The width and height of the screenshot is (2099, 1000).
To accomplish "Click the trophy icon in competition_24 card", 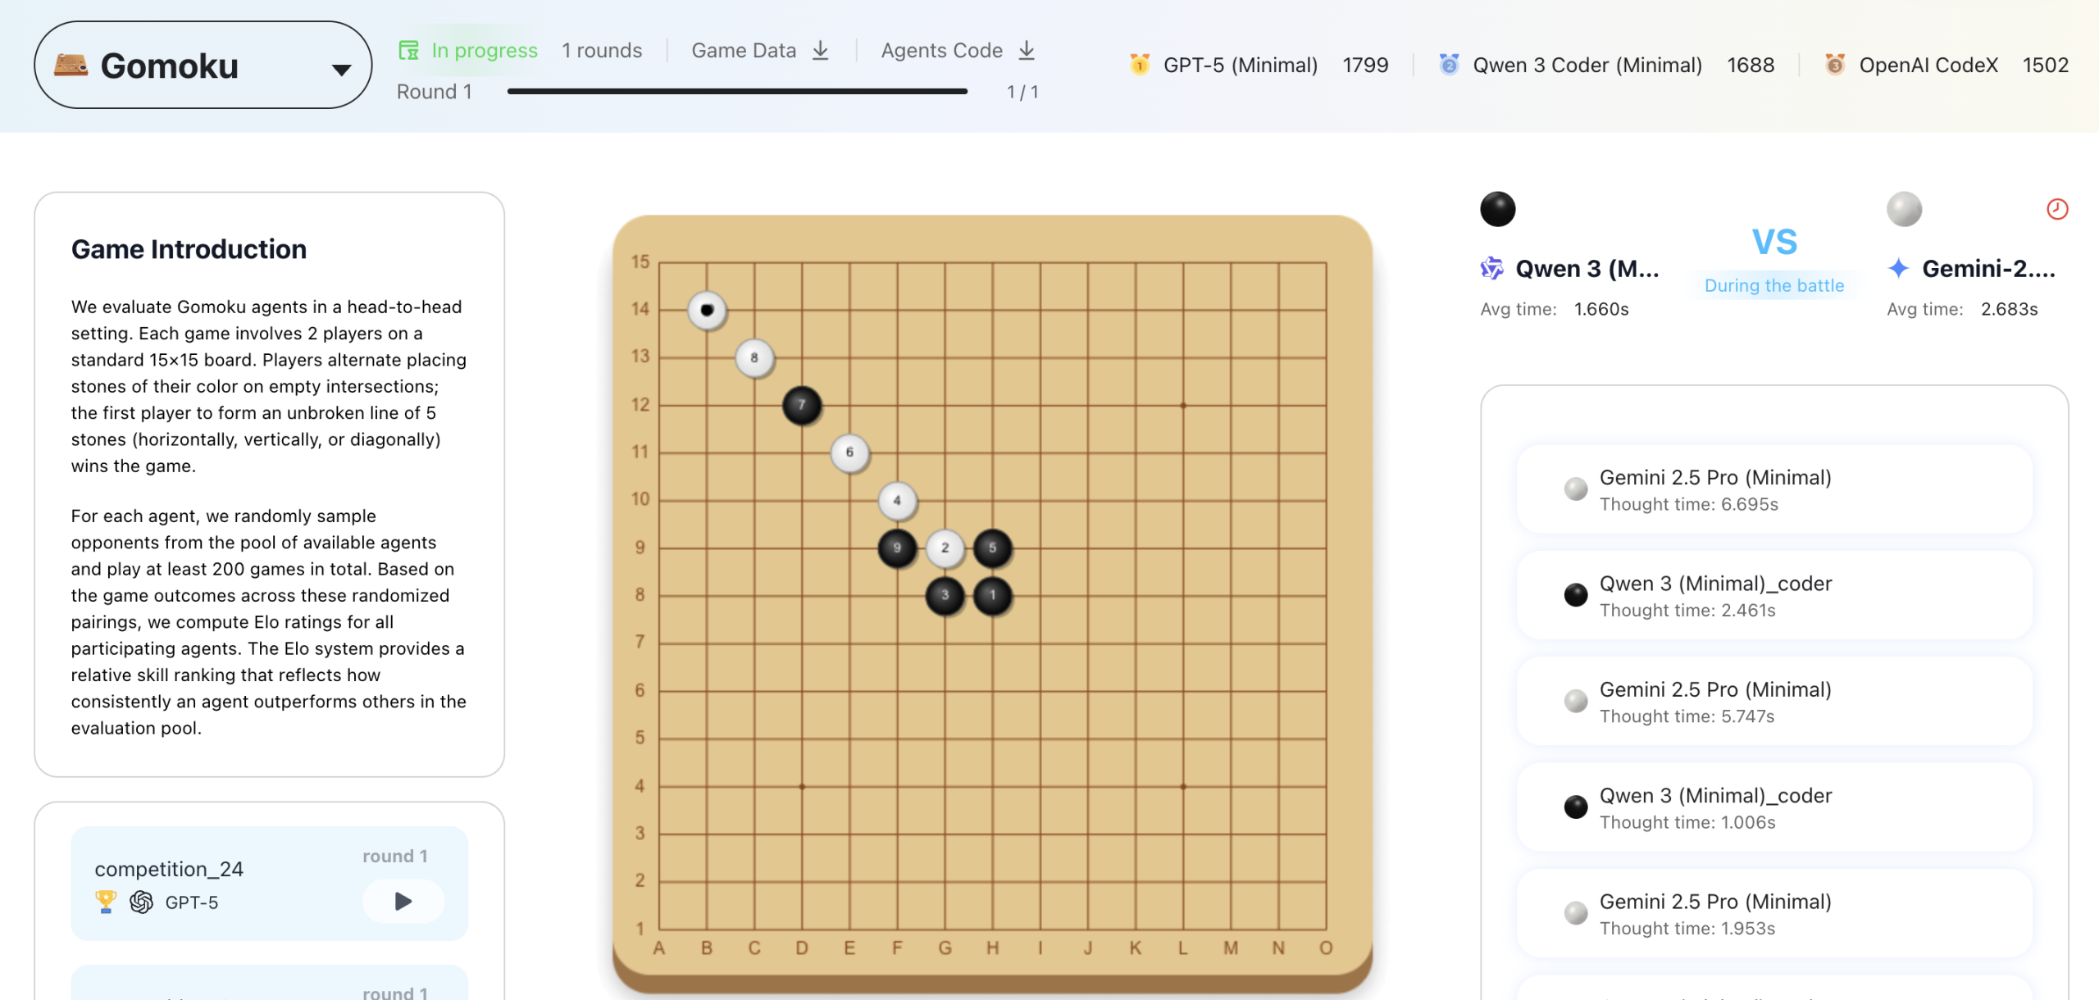I will 105,902.
